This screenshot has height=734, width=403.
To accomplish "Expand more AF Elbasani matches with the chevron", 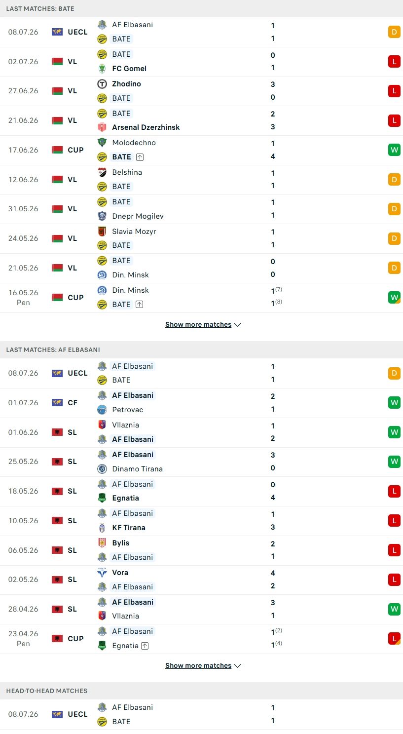I will point(237,666).
